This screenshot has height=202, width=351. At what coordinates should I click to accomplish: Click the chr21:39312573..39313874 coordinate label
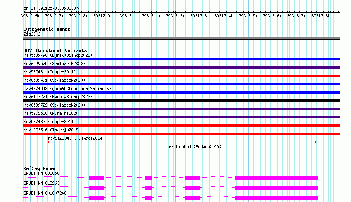(52, 8)
